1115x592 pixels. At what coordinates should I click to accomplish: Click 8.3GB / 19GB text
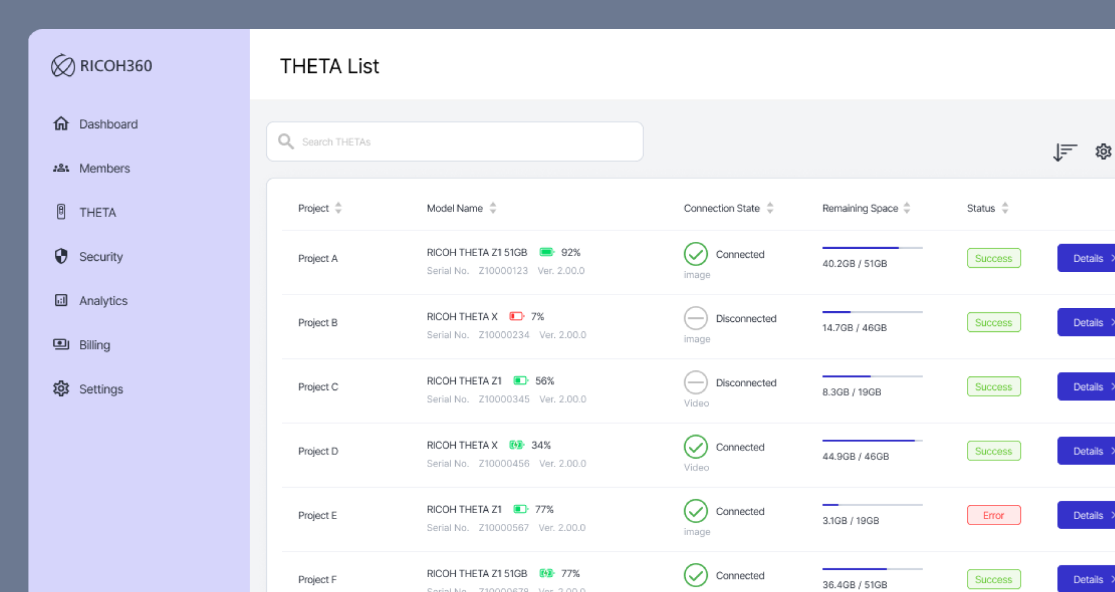852,392
